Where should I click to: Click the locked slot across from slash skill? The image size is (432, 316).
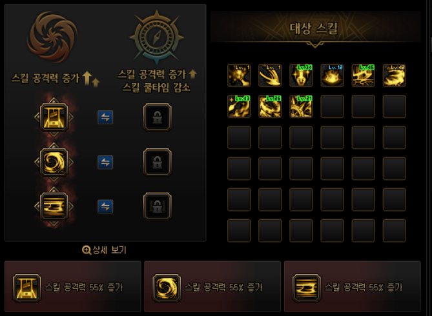pos(158,206)
